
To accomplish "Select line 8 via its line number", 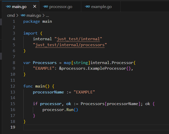I will pos(14,63).
